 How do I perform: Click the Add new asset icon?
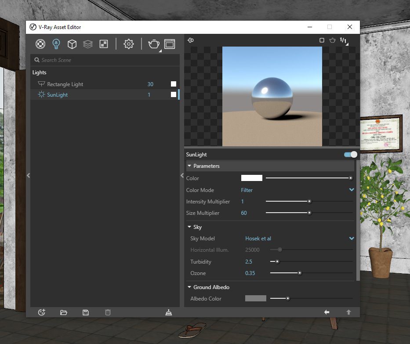(x=42, y=312)
